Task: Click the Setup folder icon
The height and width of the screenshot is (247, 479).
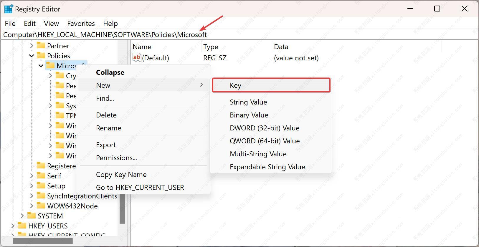Action: [x=41, y=185]
